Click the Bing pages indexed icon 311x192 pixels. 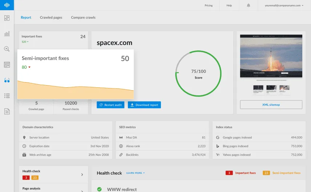(218, 146)
